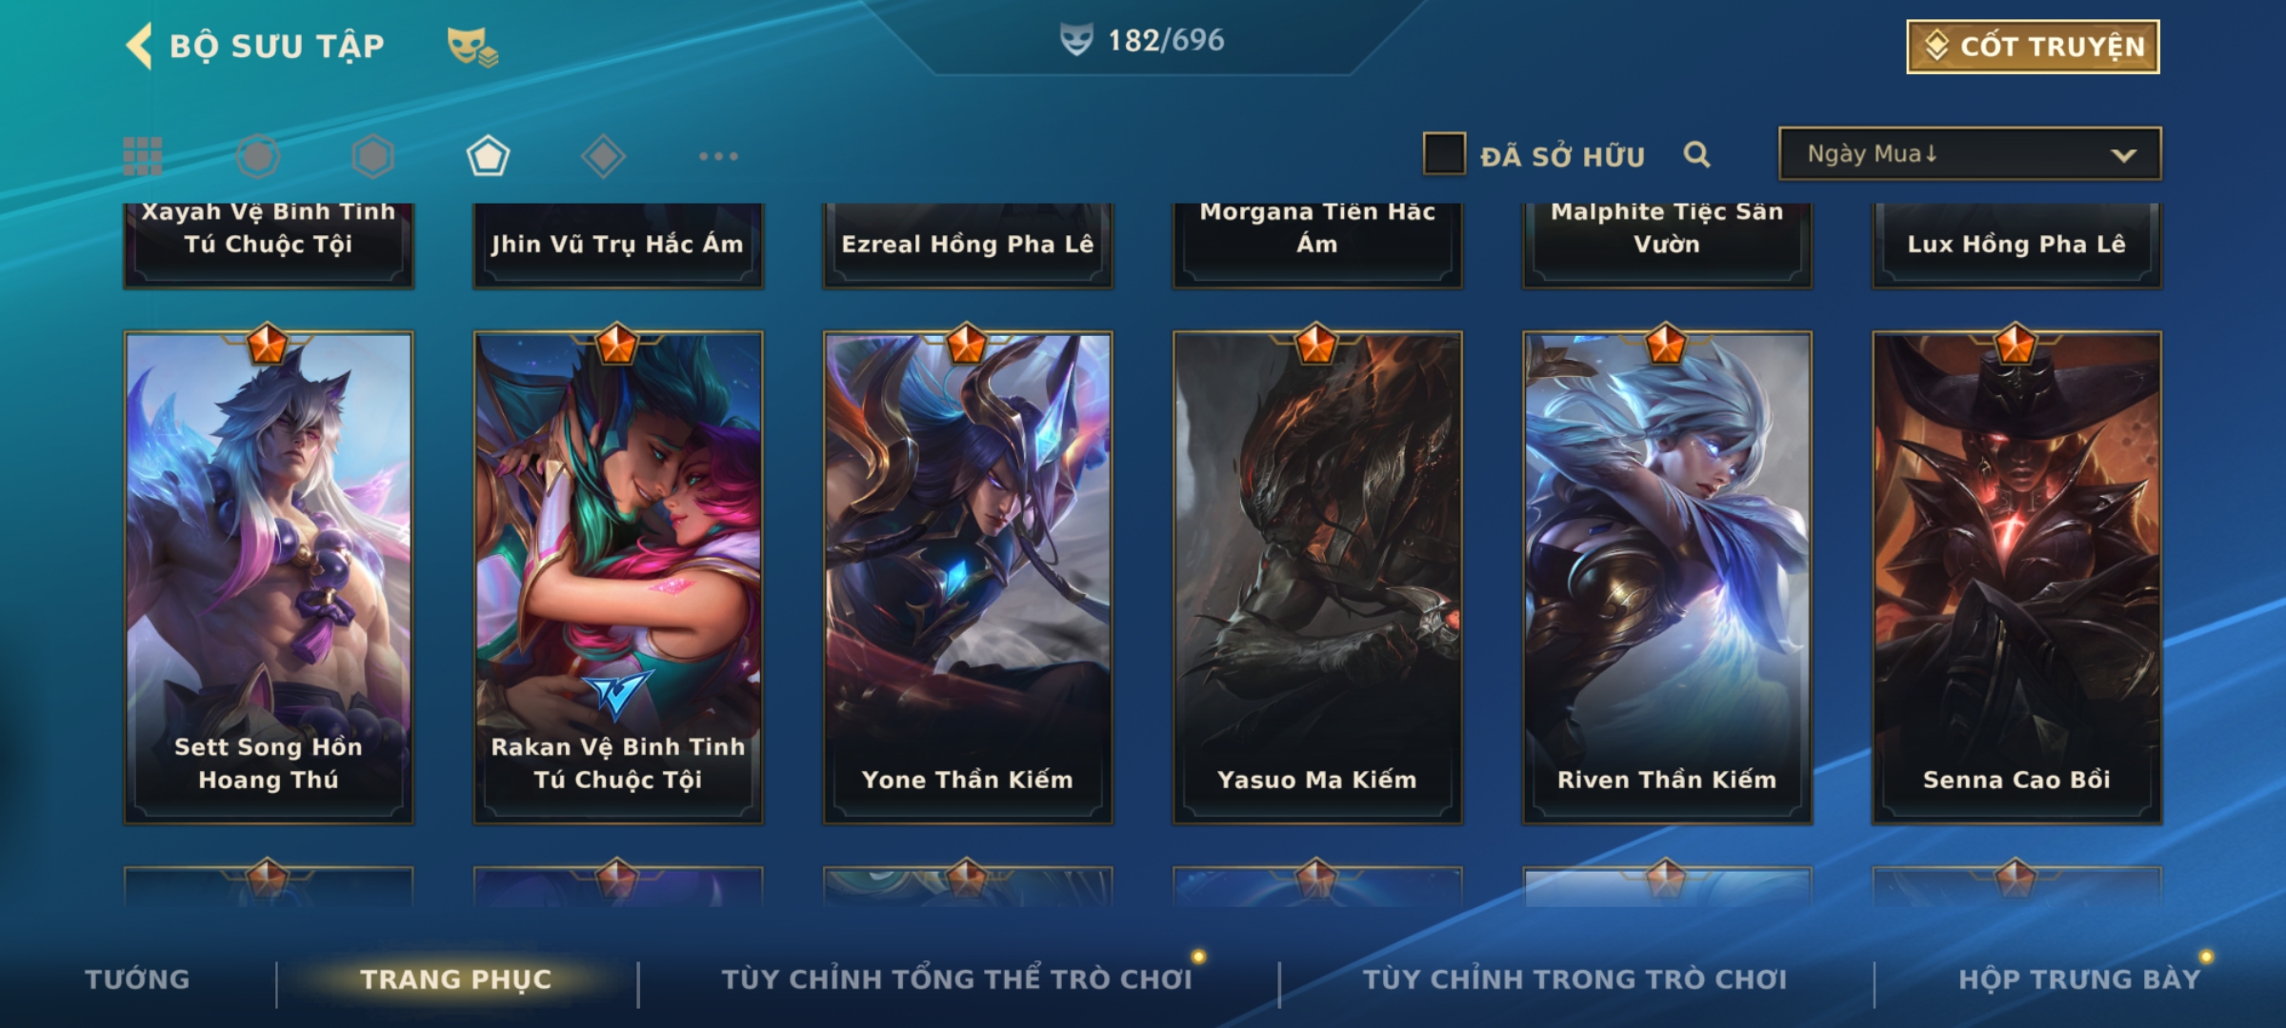The height and width of the screenshot is (1028, 2286).
Task: Select the diamond rarity filter icon
Action: [x=603, y=156]
